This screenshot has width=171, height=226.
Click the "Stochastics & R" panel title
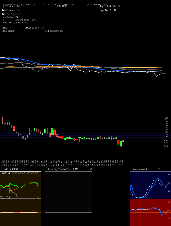(140, 169)
